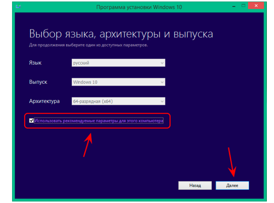Image resolution: width=274 pixels, height=203 pixels.
Task: Click the Windows setup icon in title bar
Action: (18, 6)
